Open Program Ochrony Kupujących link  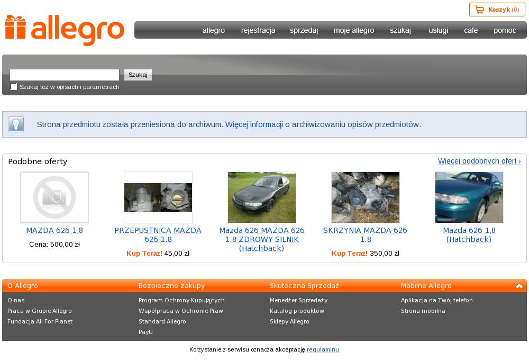click(181, 300)
